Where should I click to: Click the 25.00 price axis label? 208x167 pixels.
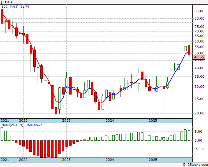pos(199,99)
